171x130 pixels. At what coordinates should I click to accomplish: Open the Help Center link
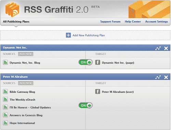[133, 21]
